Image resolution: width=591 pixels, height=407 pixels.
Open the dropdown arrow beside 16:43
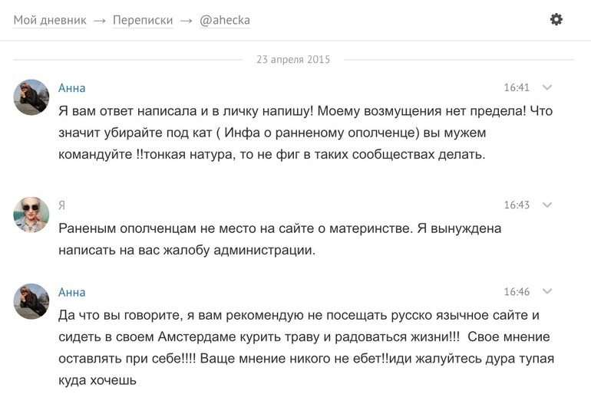[547, 205]
